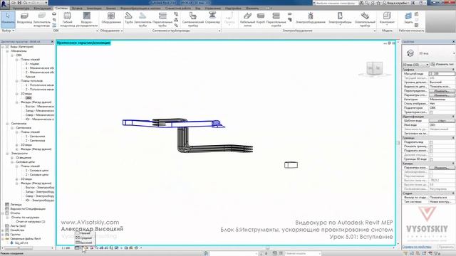
Task: Open the Справка по свойствам link
Action: pos(416,247)
